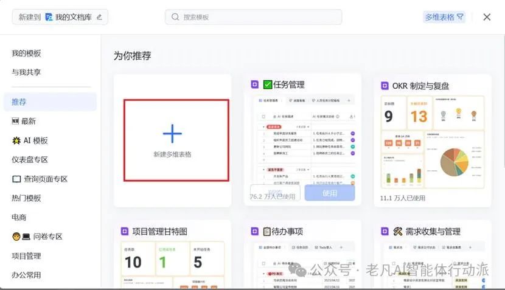Image resolution: width=505 pixels, height=290 pixels.
Task: Click the 搜索模板 search field
Action: tap(254, 17)
